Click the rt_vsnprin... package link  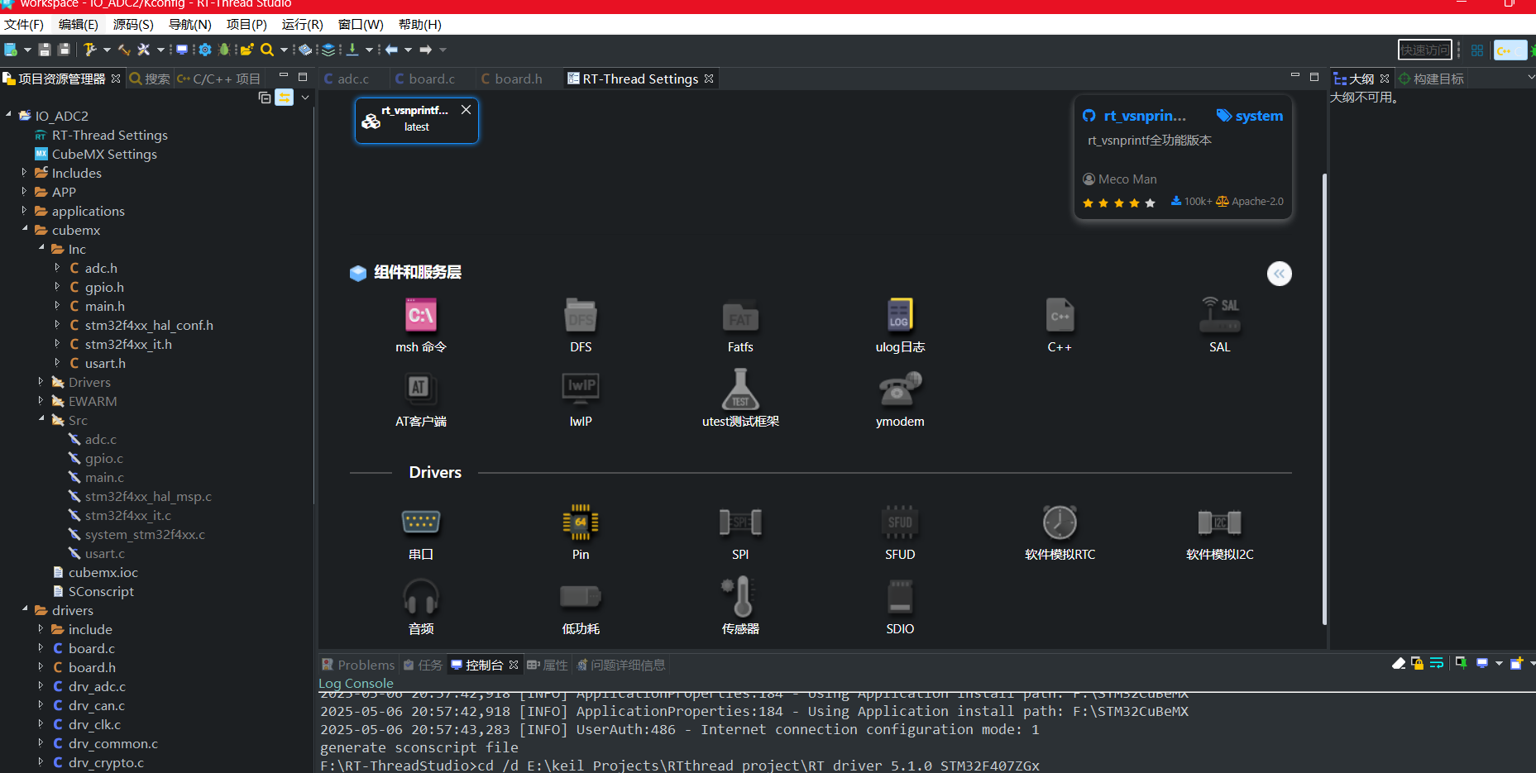tap(1145, 116)
